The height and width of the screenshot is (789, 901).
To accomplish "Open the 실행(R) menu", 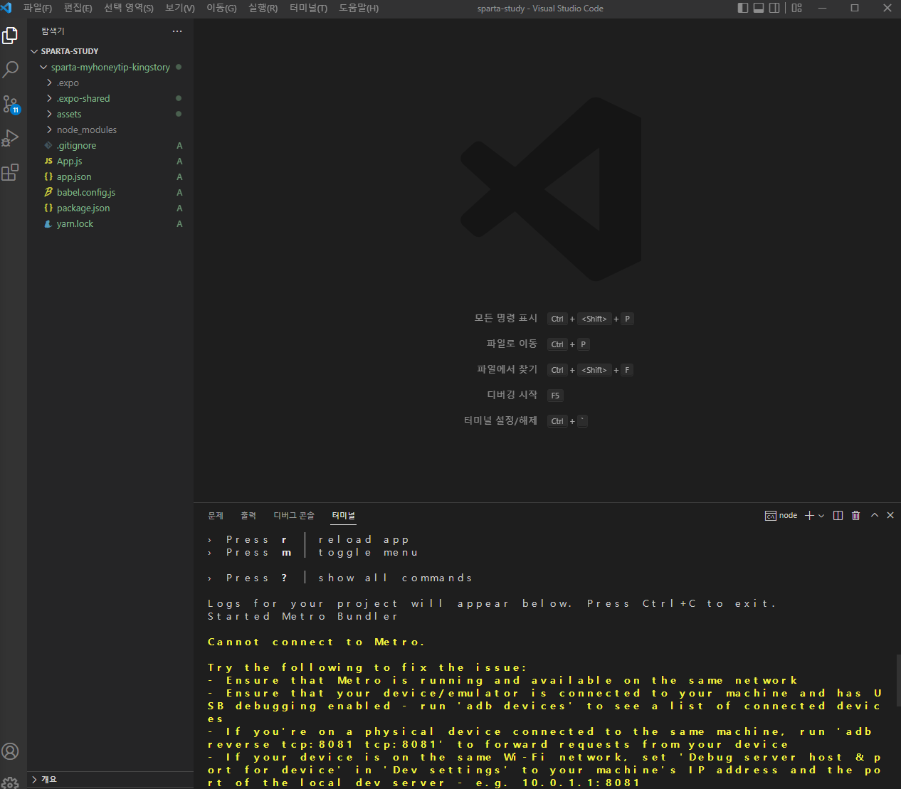I will [x=263, y=8].
